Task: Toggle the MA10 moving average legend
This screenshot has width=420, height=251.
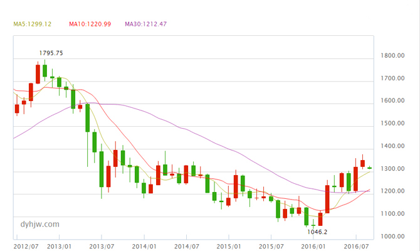Action: point(90,24)
